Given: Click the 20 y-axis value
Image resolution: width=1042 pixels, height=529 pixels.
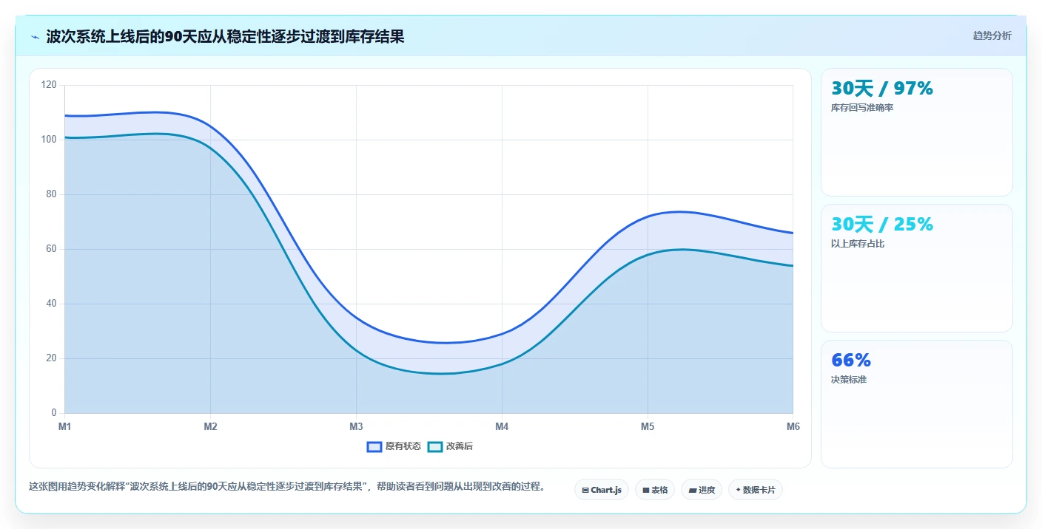Looking at the screenshot, I should (x=51, y=358).
